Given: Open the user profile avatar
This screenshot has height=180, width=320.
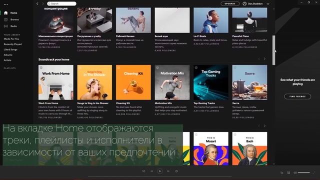Looking at the screenshot, I should (244, 3).
